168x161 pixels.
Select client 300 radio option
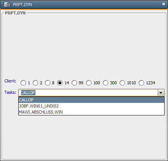pyautogui.click(x=106, y=83)
